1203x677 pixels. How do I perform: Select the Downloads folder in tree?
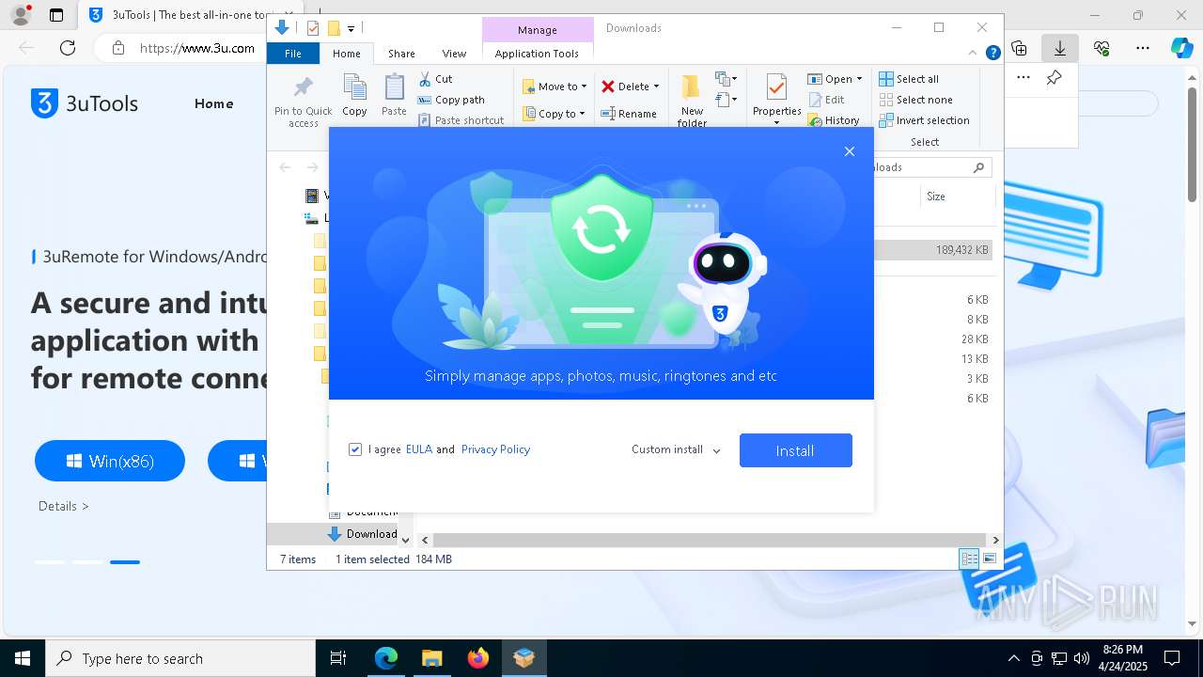(x=363, y=534)
